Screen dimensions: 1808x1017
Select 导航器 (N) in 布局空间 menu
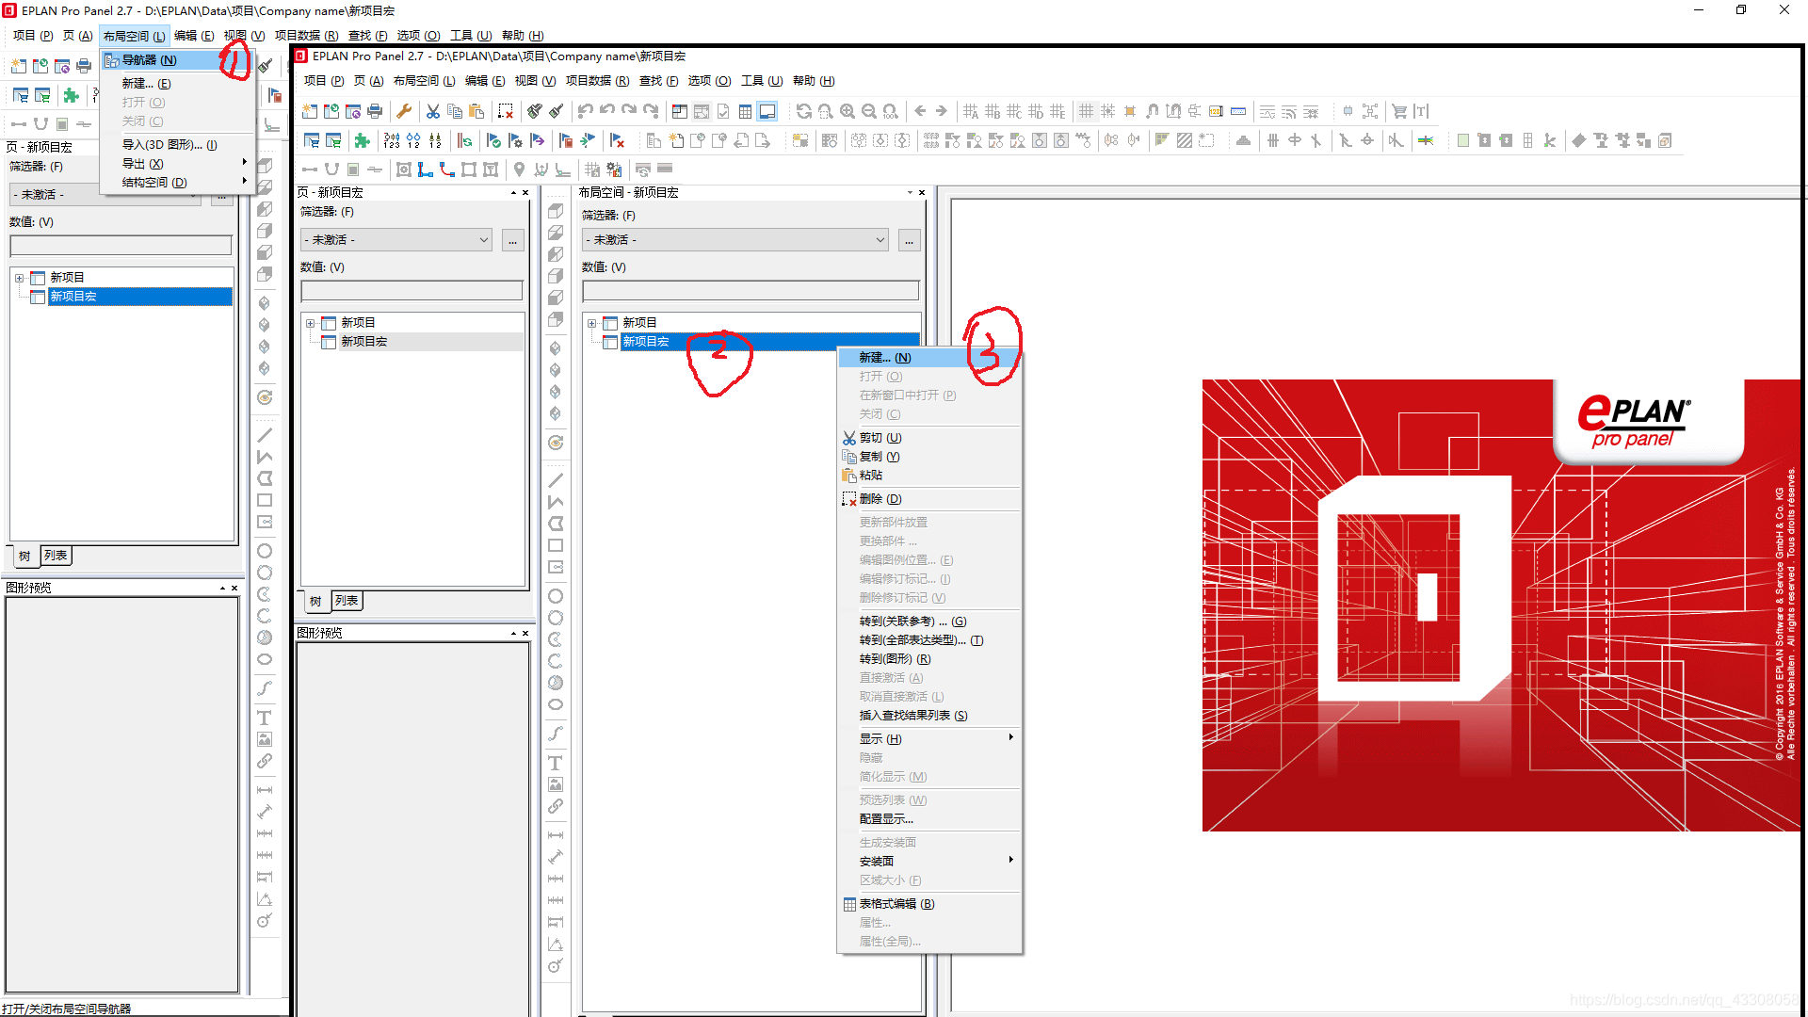[x=150, y=60]
